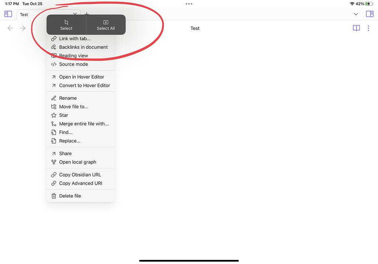Choose Delete file from the context menu
This screenshot has width=378, height=264.
[70, 196]
